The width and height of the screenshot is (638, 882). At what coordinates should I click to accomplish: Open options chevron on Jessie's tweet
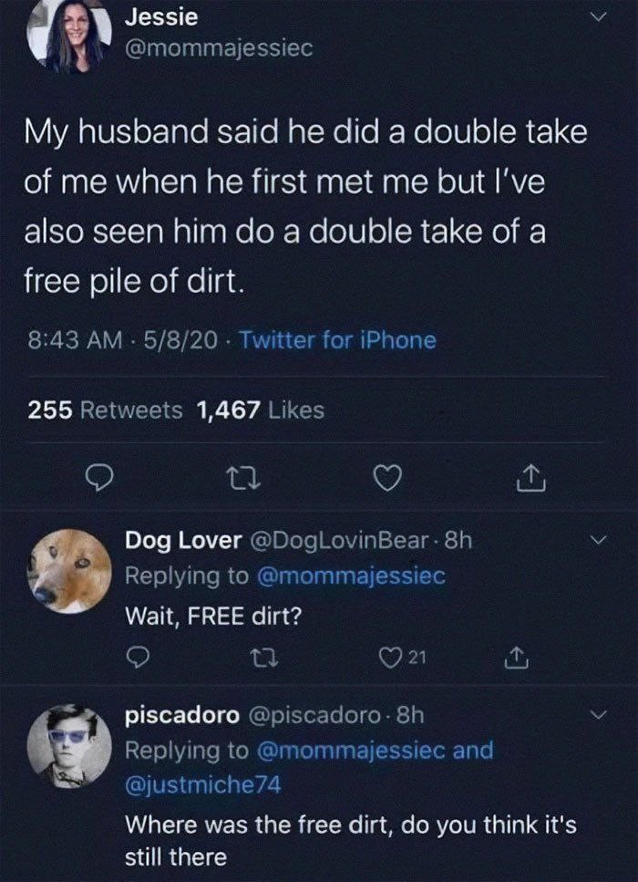coord(599,17)
